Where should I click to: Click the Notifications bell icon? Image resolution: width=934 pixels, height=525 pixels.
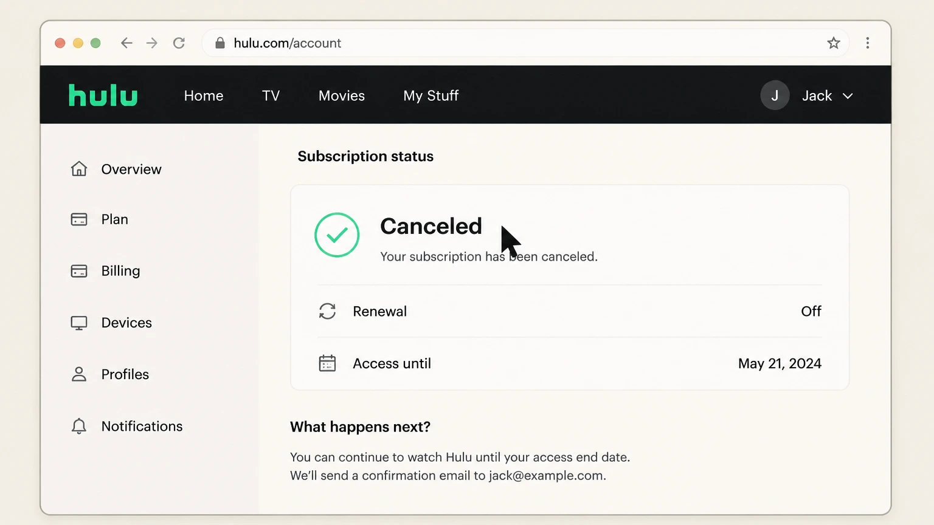[x=79, y=426]
